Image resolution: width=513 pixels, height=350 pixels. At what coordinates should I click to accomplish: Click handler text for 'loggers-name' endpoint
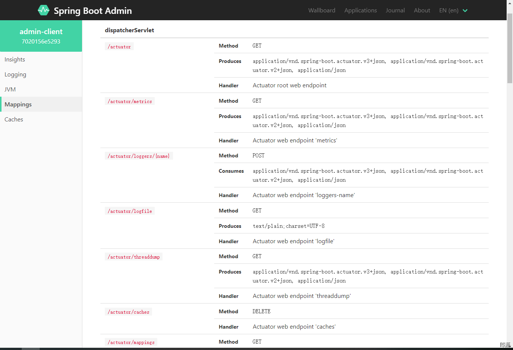[304, 195]
